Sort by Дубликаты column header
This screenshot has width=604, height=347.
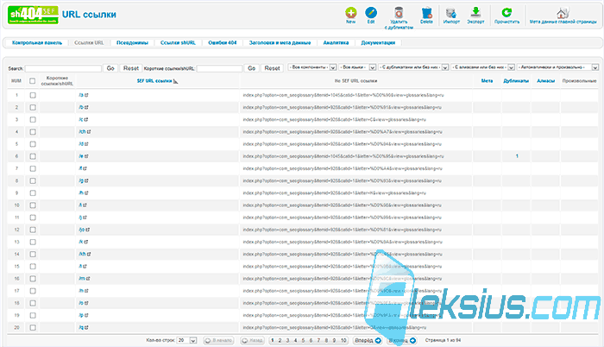[x=516, y=81]
